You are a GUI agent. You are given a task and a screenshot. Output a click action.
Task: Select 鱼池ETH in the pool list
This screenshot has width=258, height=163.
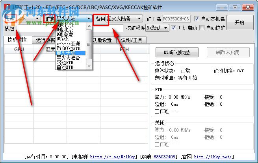pos(71,67)
